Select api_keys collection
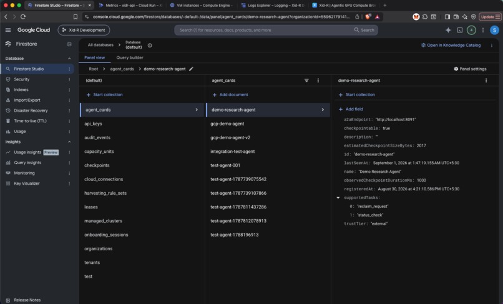The height and width of the screenshot is (304, 503). click(x=142, y=124)
